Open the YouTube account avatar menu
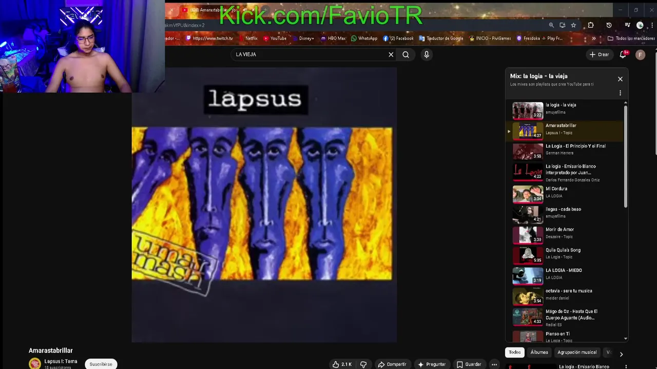This screenshot has width=657, height=369. 640,54
